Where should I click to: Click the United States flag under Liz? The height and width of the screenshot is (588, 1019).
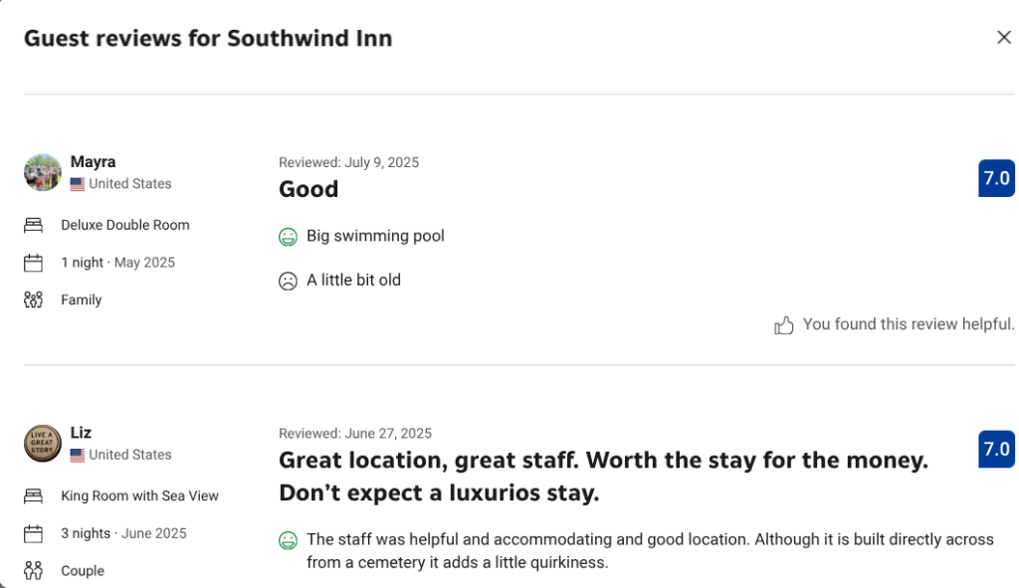point(77,455)
